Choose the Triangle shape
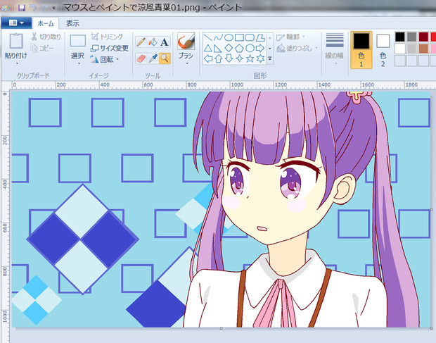 point(207,48)
